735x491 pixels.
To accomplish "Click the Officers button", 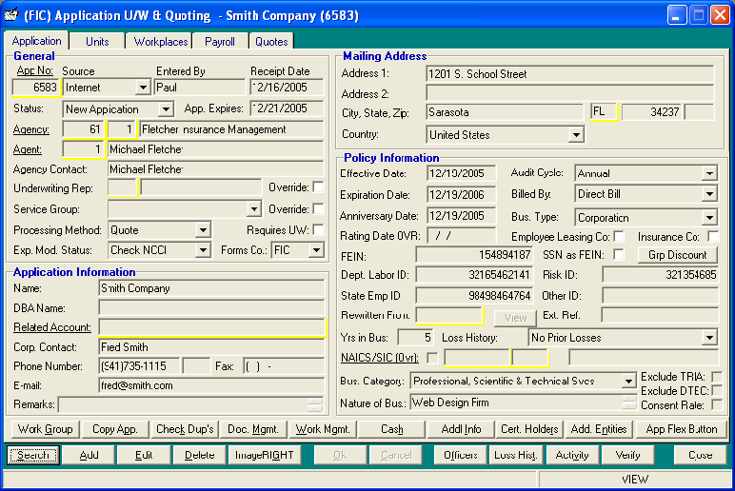I will [x=460, y=455].
